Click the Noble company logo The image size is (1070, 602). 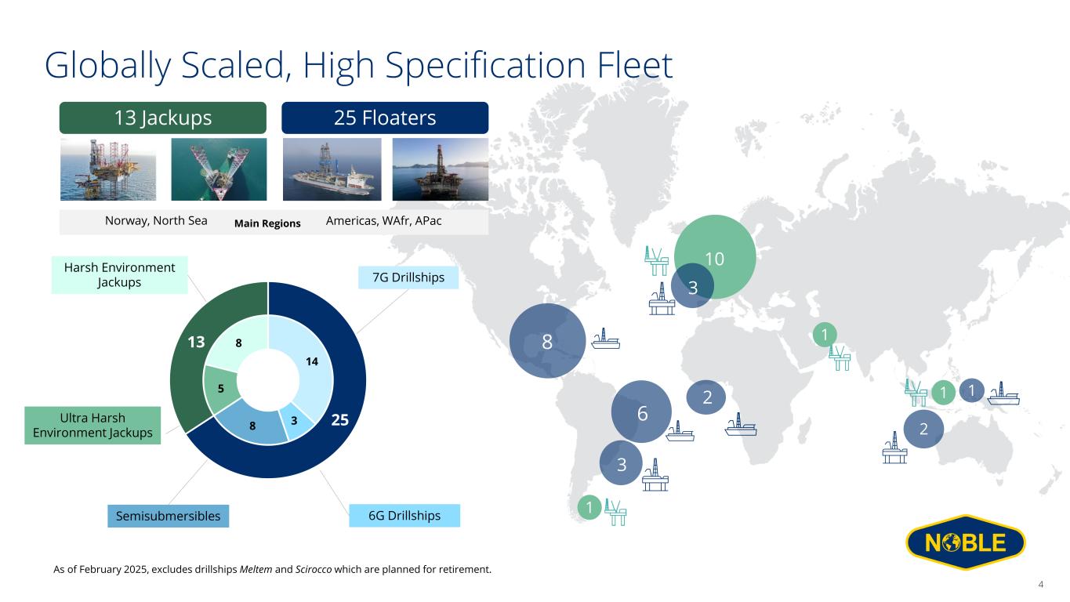[x=966, y=542]
